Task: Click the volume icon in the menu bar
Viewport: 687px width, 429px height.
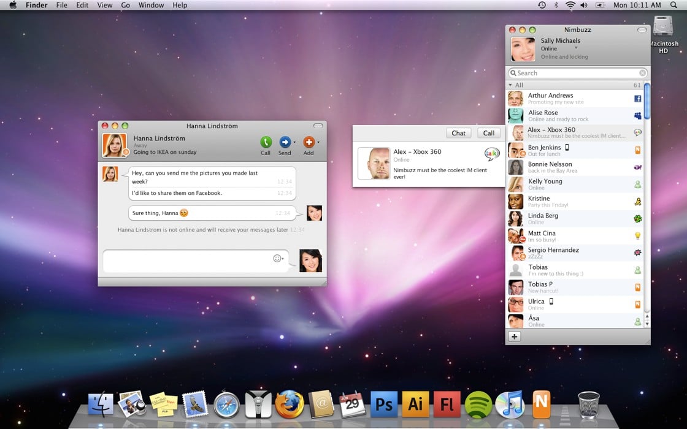Action: 583,5
